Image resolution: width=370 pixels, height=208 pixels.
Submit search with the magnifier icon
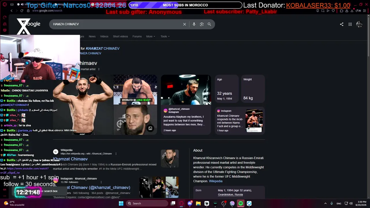point(209,24)
